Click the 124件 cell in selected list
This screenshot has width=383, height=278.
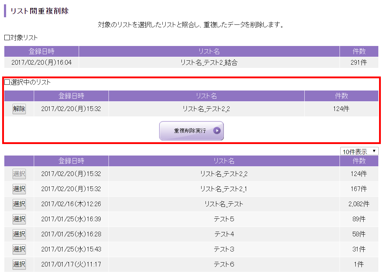point(341,109)
